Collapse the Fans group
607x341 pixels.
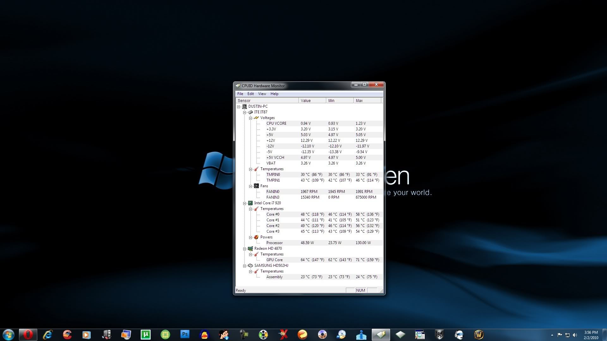pos(251,186)
